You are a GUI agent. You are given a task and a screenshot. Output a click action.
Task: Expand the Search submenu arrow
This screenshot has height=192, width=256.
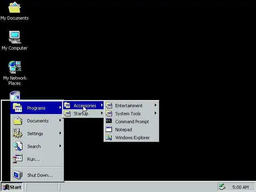click(60, 146)
